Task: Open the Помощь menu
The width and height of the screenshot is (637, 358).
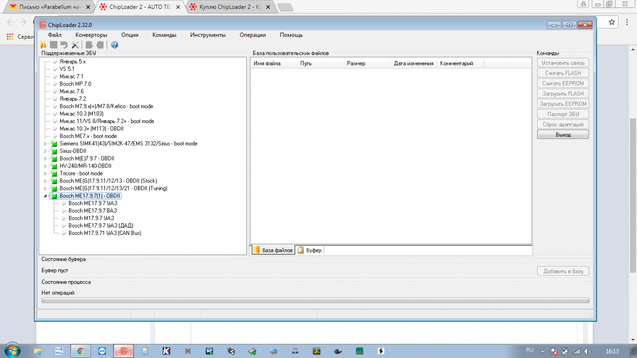Action: click(x=291, y=35)
